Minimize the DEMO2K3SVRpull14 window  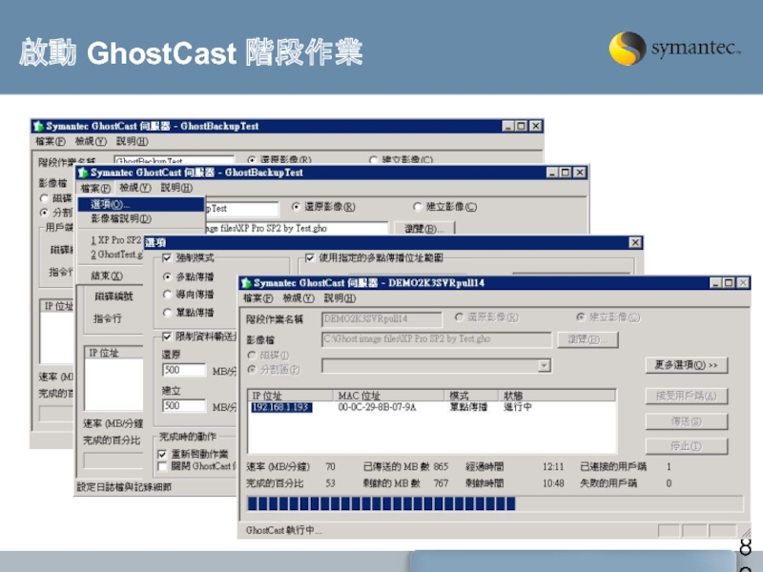tap(715, 283)
